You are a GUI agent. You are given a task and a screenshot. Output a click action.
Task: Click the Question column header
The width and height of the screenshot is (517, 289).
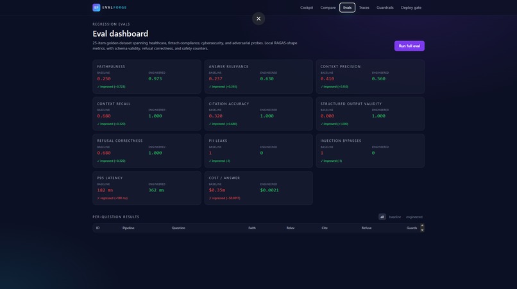pyautogui.click(x=178, y=228)
